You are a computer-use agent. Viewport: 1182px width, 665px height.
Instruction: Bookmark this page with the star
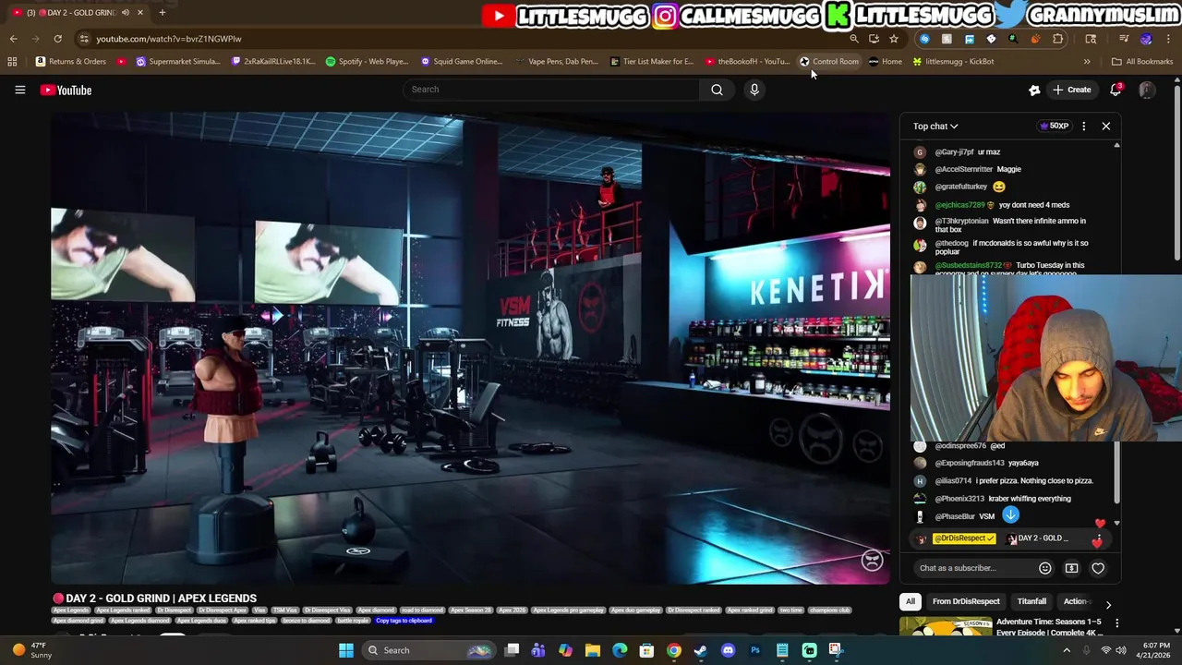point(893,39)
